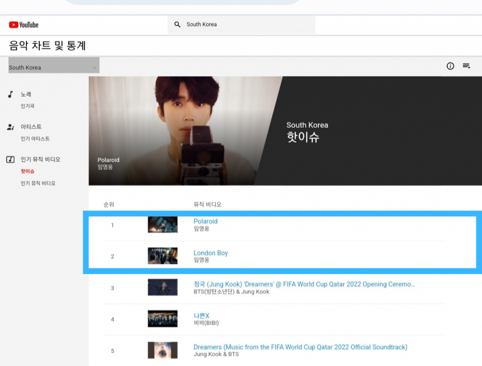Image resolution: width=482 pixels, height=366 pixels.
Task: Click the 비비(BIBI) artist name
Action: click(x=206, y=323)
